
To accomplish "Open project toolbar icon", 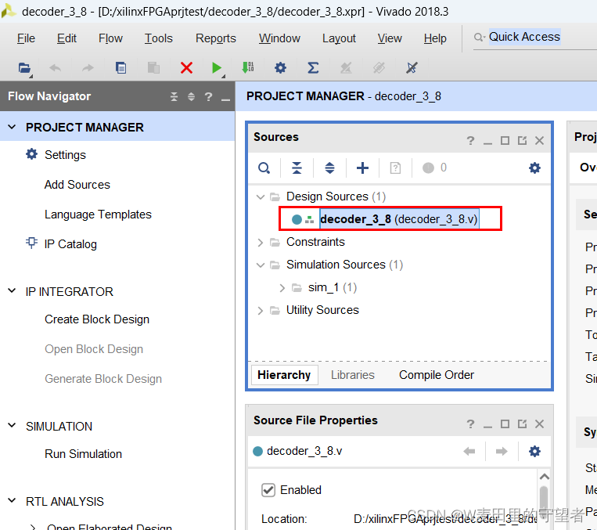I will pyautogui.click(x=24, y=68).
